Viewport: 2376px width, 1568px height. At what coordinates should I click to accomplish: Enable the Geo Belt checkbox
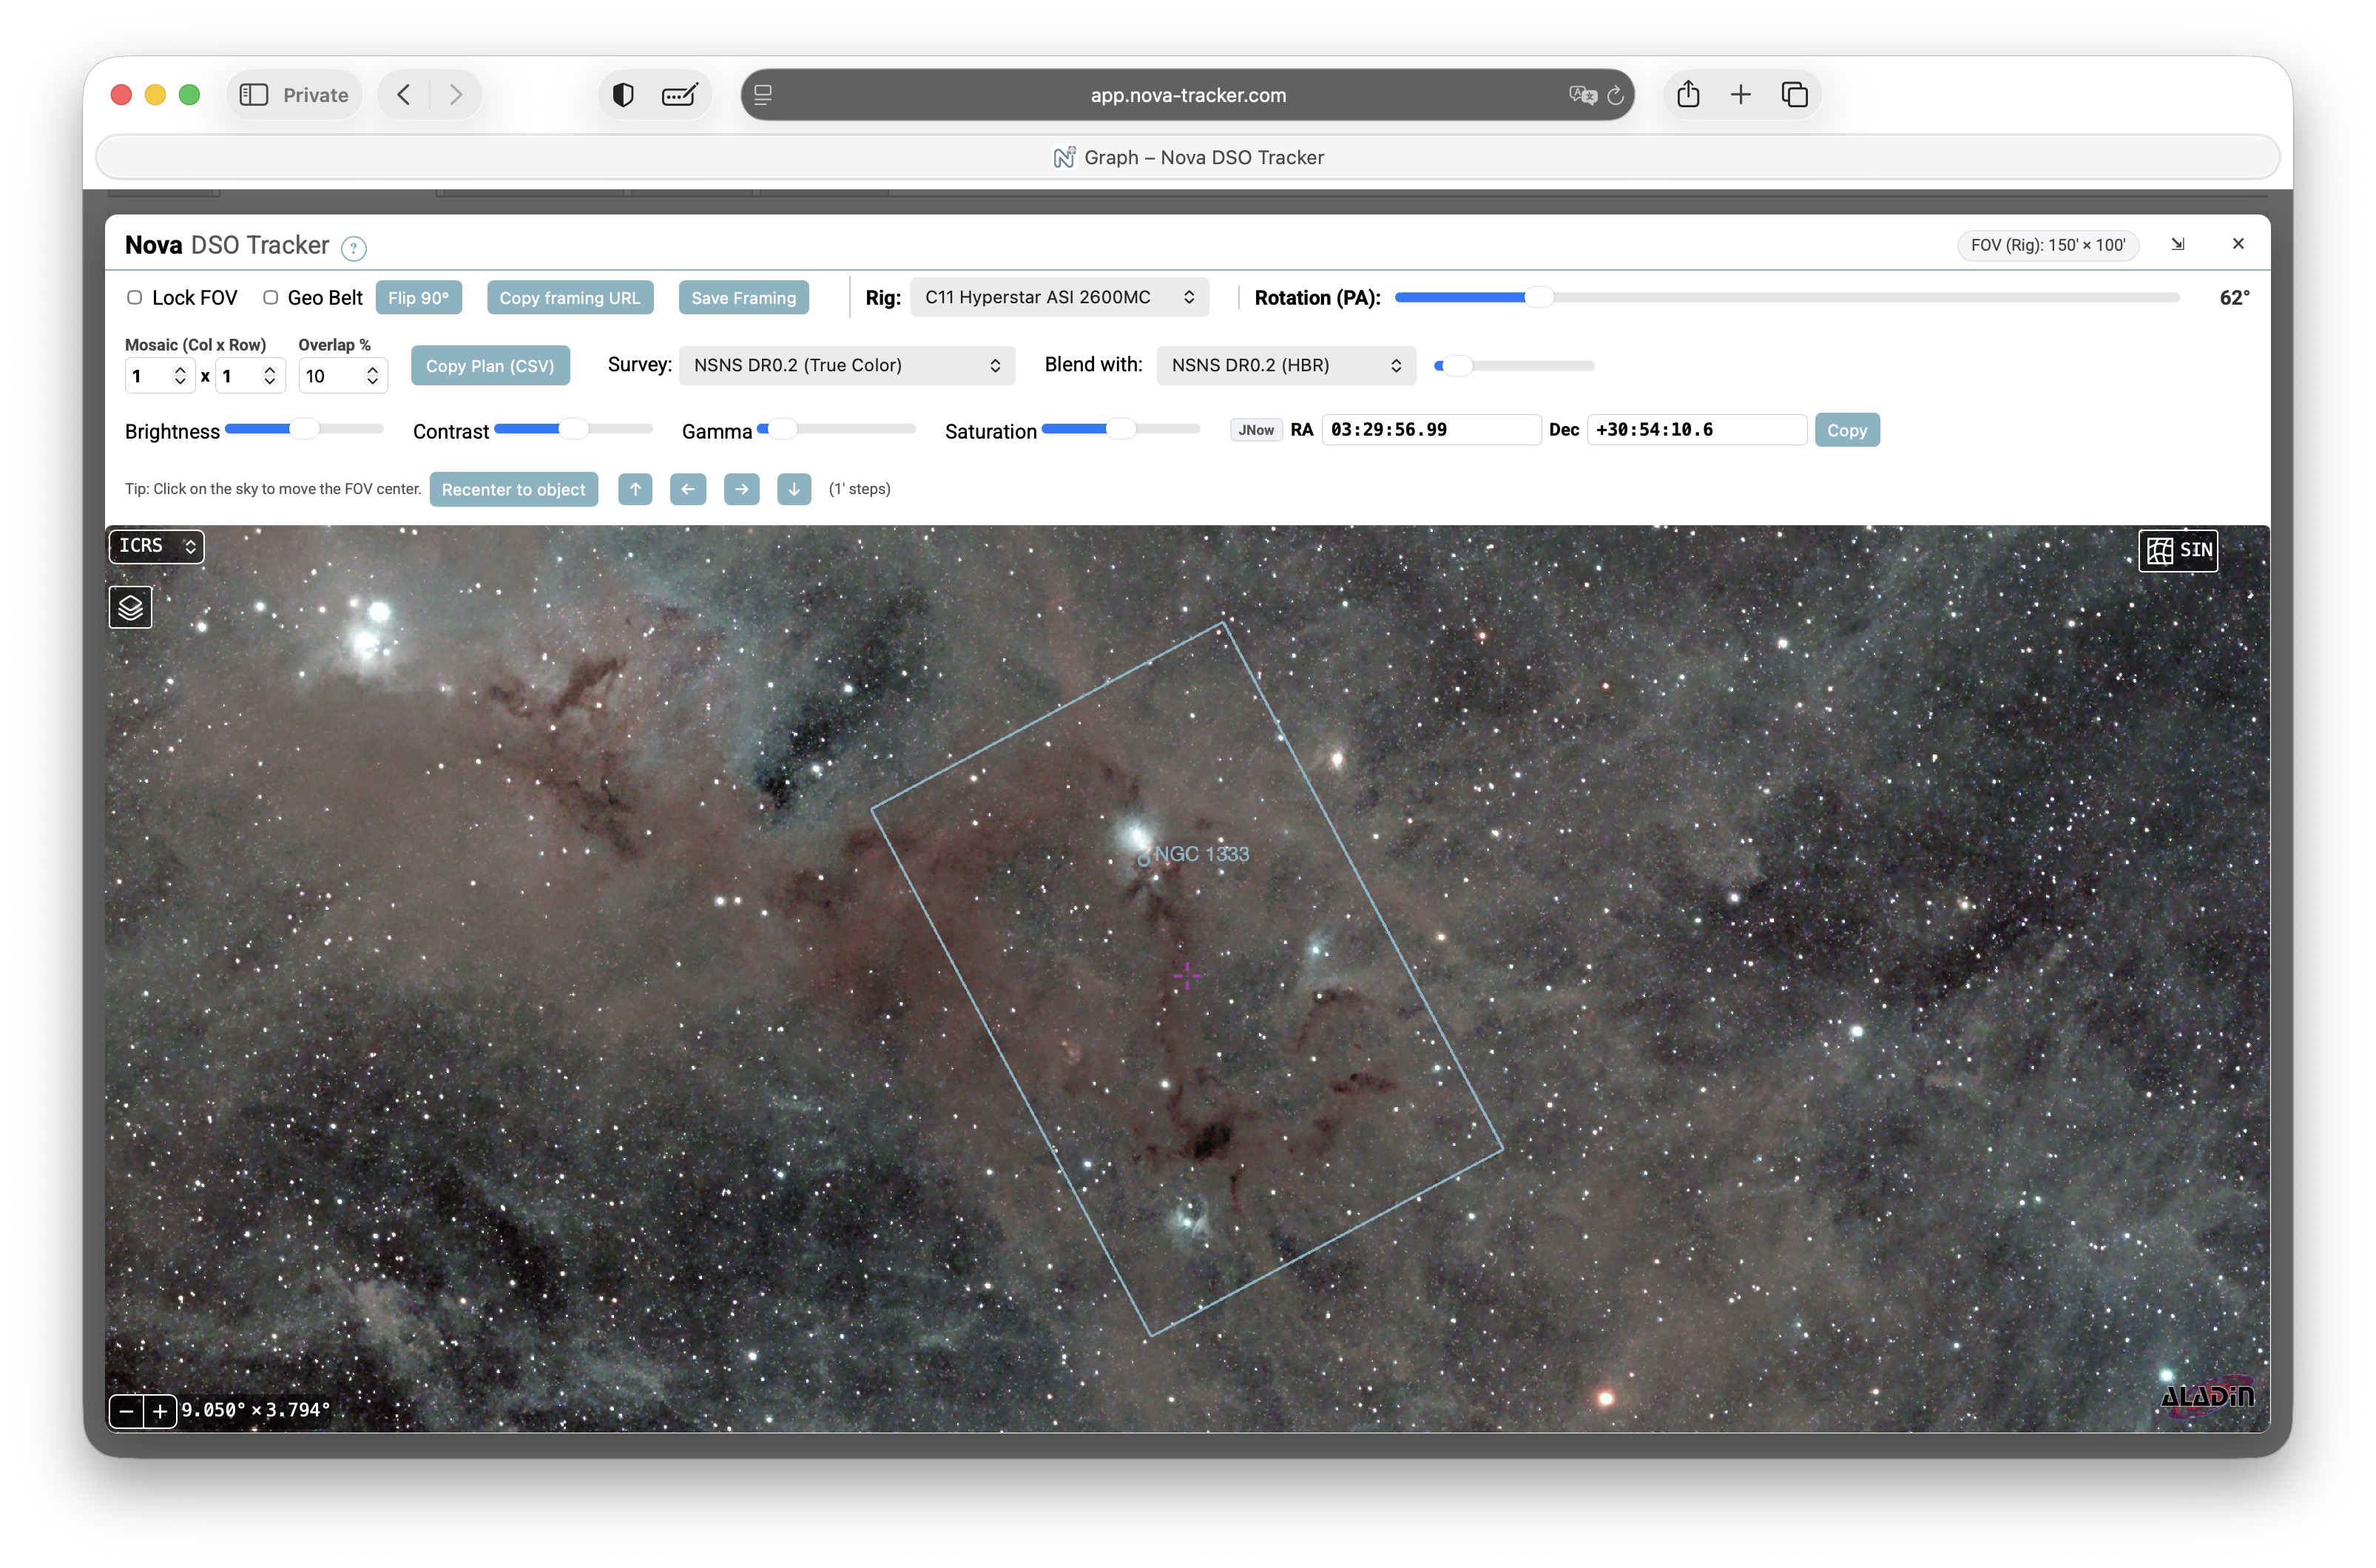tap(270, 297)
